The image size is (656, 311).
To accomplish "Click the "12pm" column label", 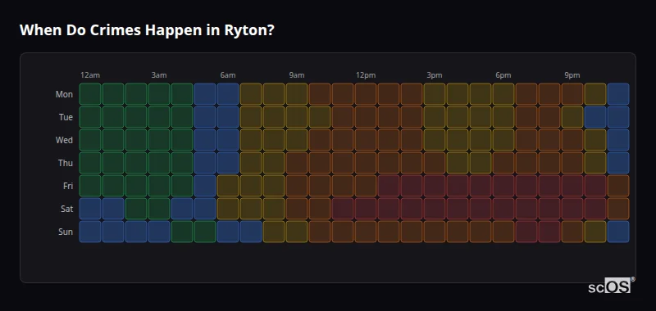I will [x=366, y=75].
